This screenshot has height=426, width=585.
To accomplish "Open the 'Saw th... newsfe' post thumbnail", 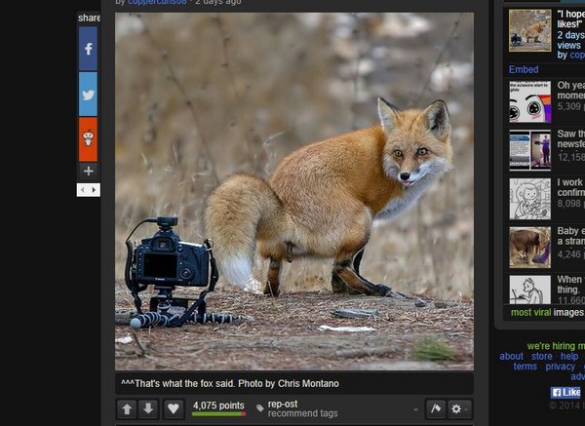I will click(529, 150).
